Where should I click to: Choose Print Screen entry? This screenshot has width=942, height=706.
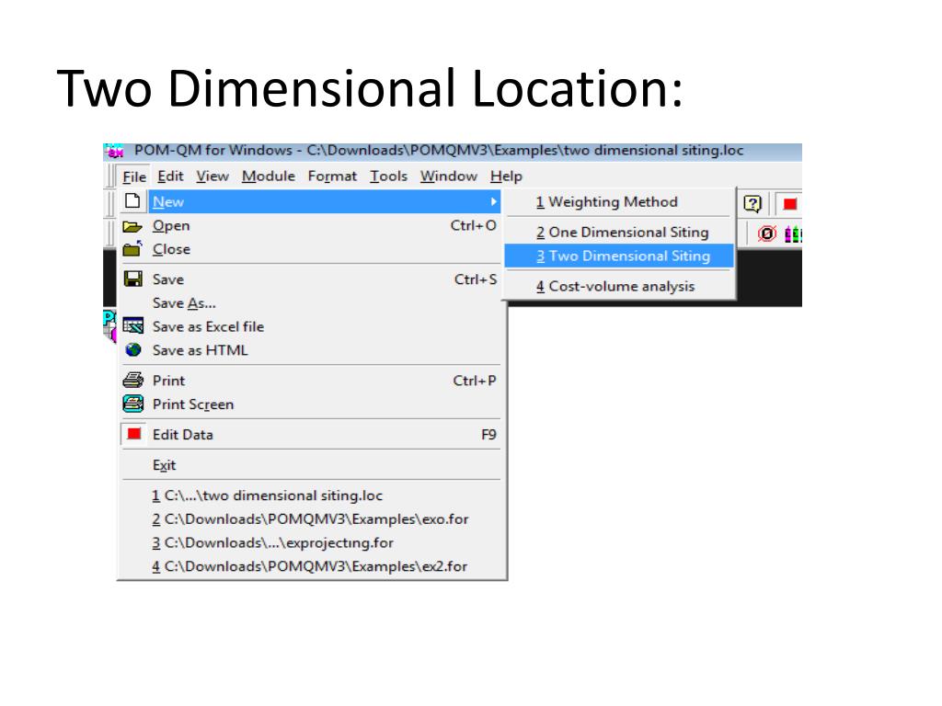tap(311, 404)
